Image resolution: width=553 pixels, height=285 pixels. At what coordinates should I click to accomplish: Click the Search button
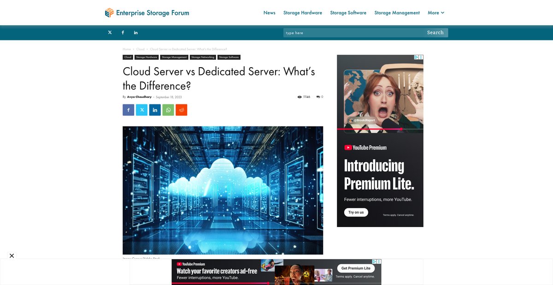point(435,33)
